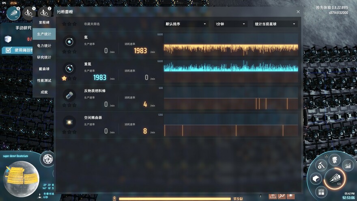357x201 pixels.
Task: Click the checklist grid icon in radial menu
Action: pos(321,191)
